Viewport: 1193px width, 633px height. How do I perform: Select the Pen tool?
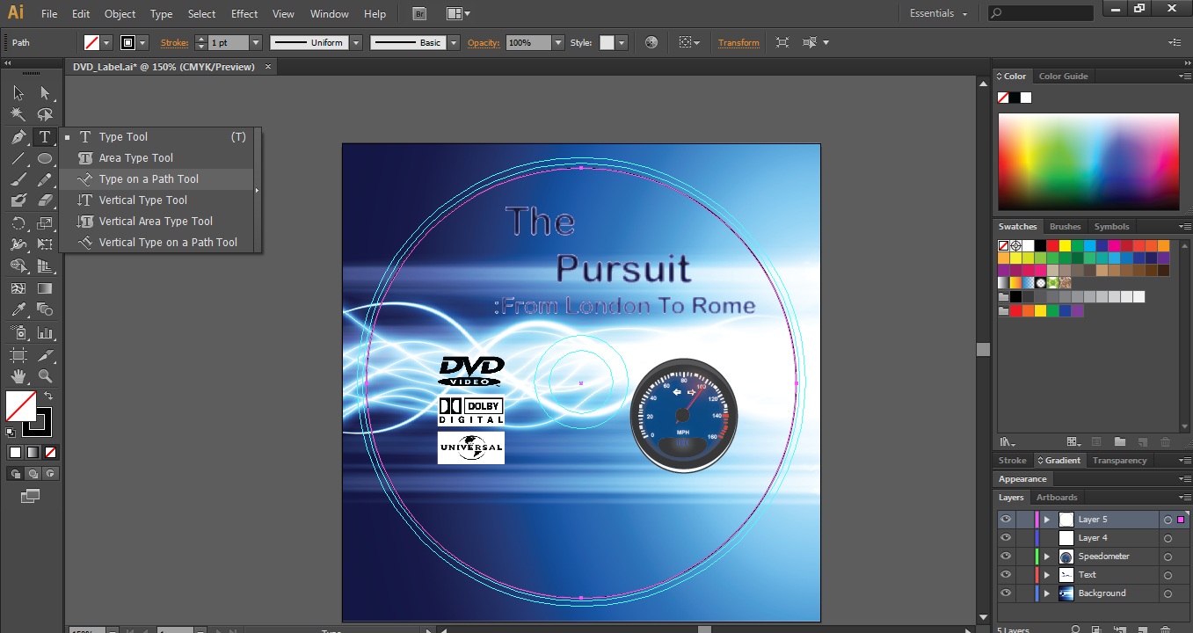click(x=18, y=136)
